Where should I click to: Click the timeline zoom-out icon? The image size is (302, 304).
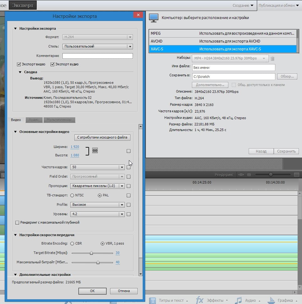tap(249, 175)
